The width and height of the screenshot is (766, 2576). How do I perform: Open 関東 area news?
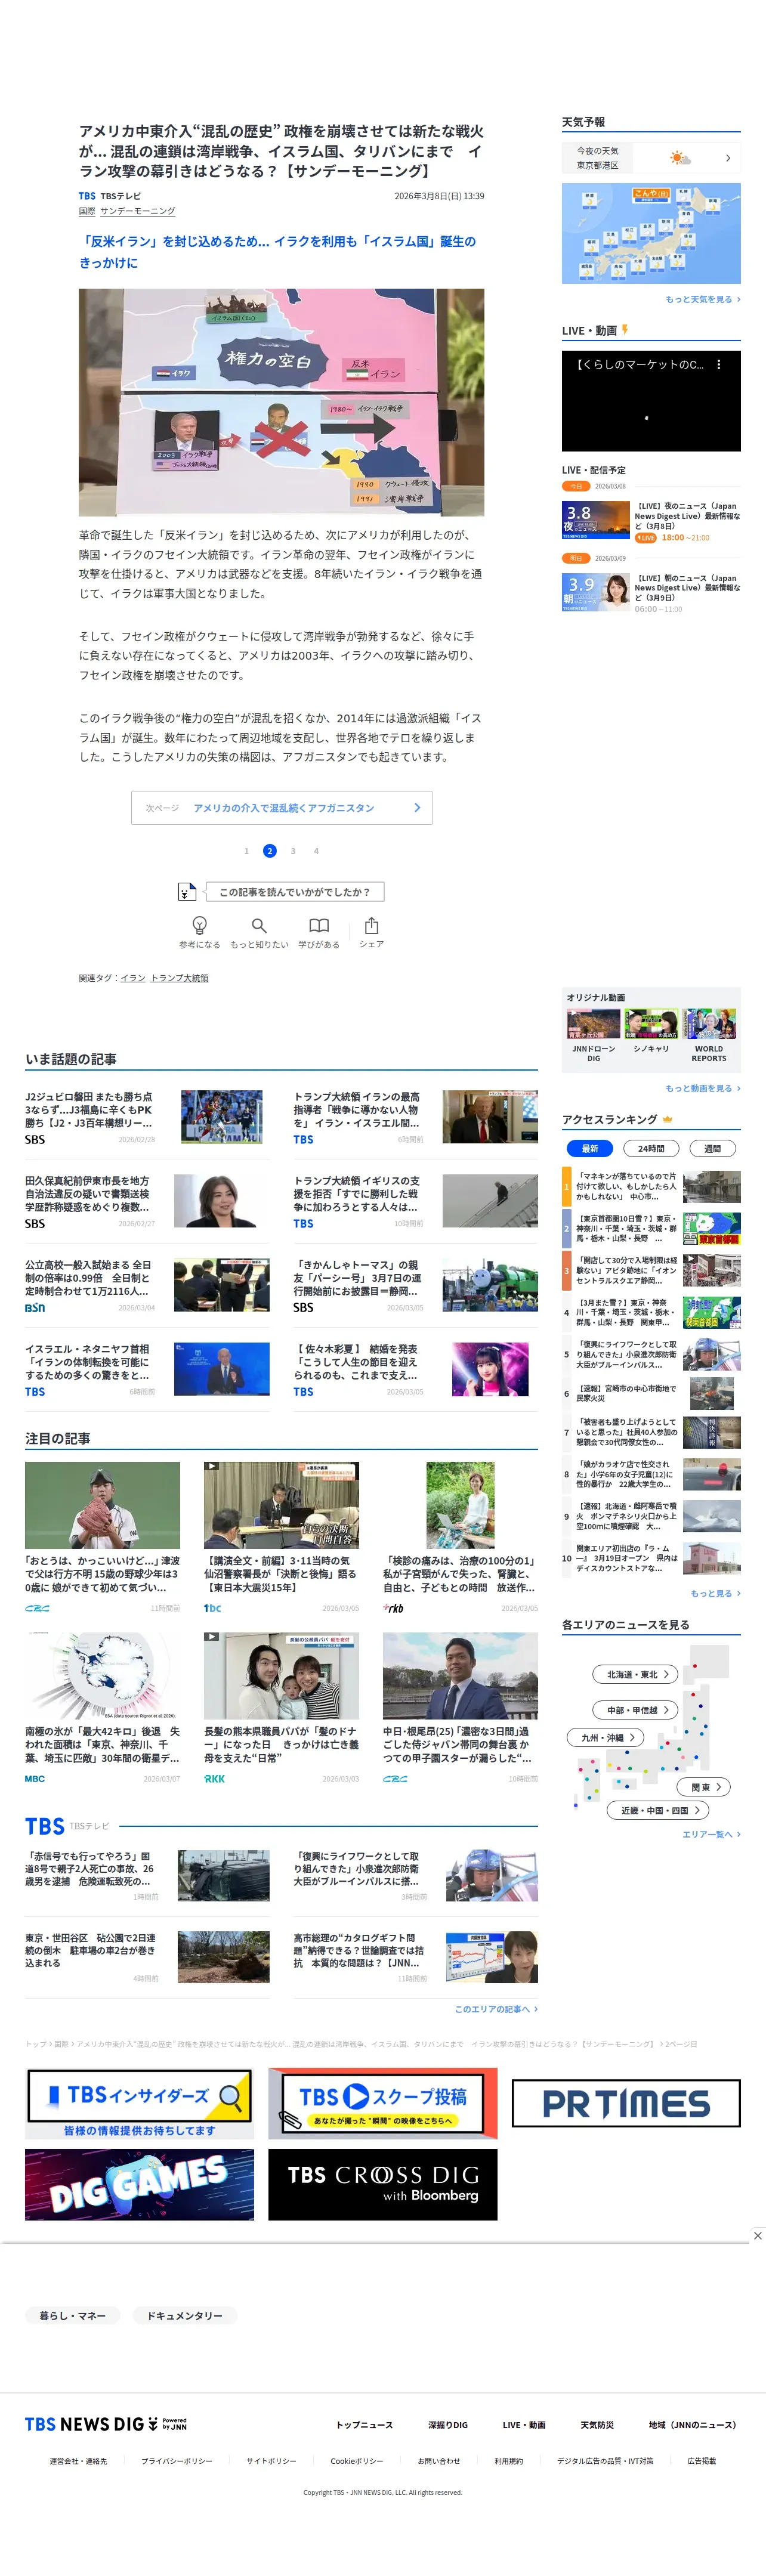pos(705,1787)
